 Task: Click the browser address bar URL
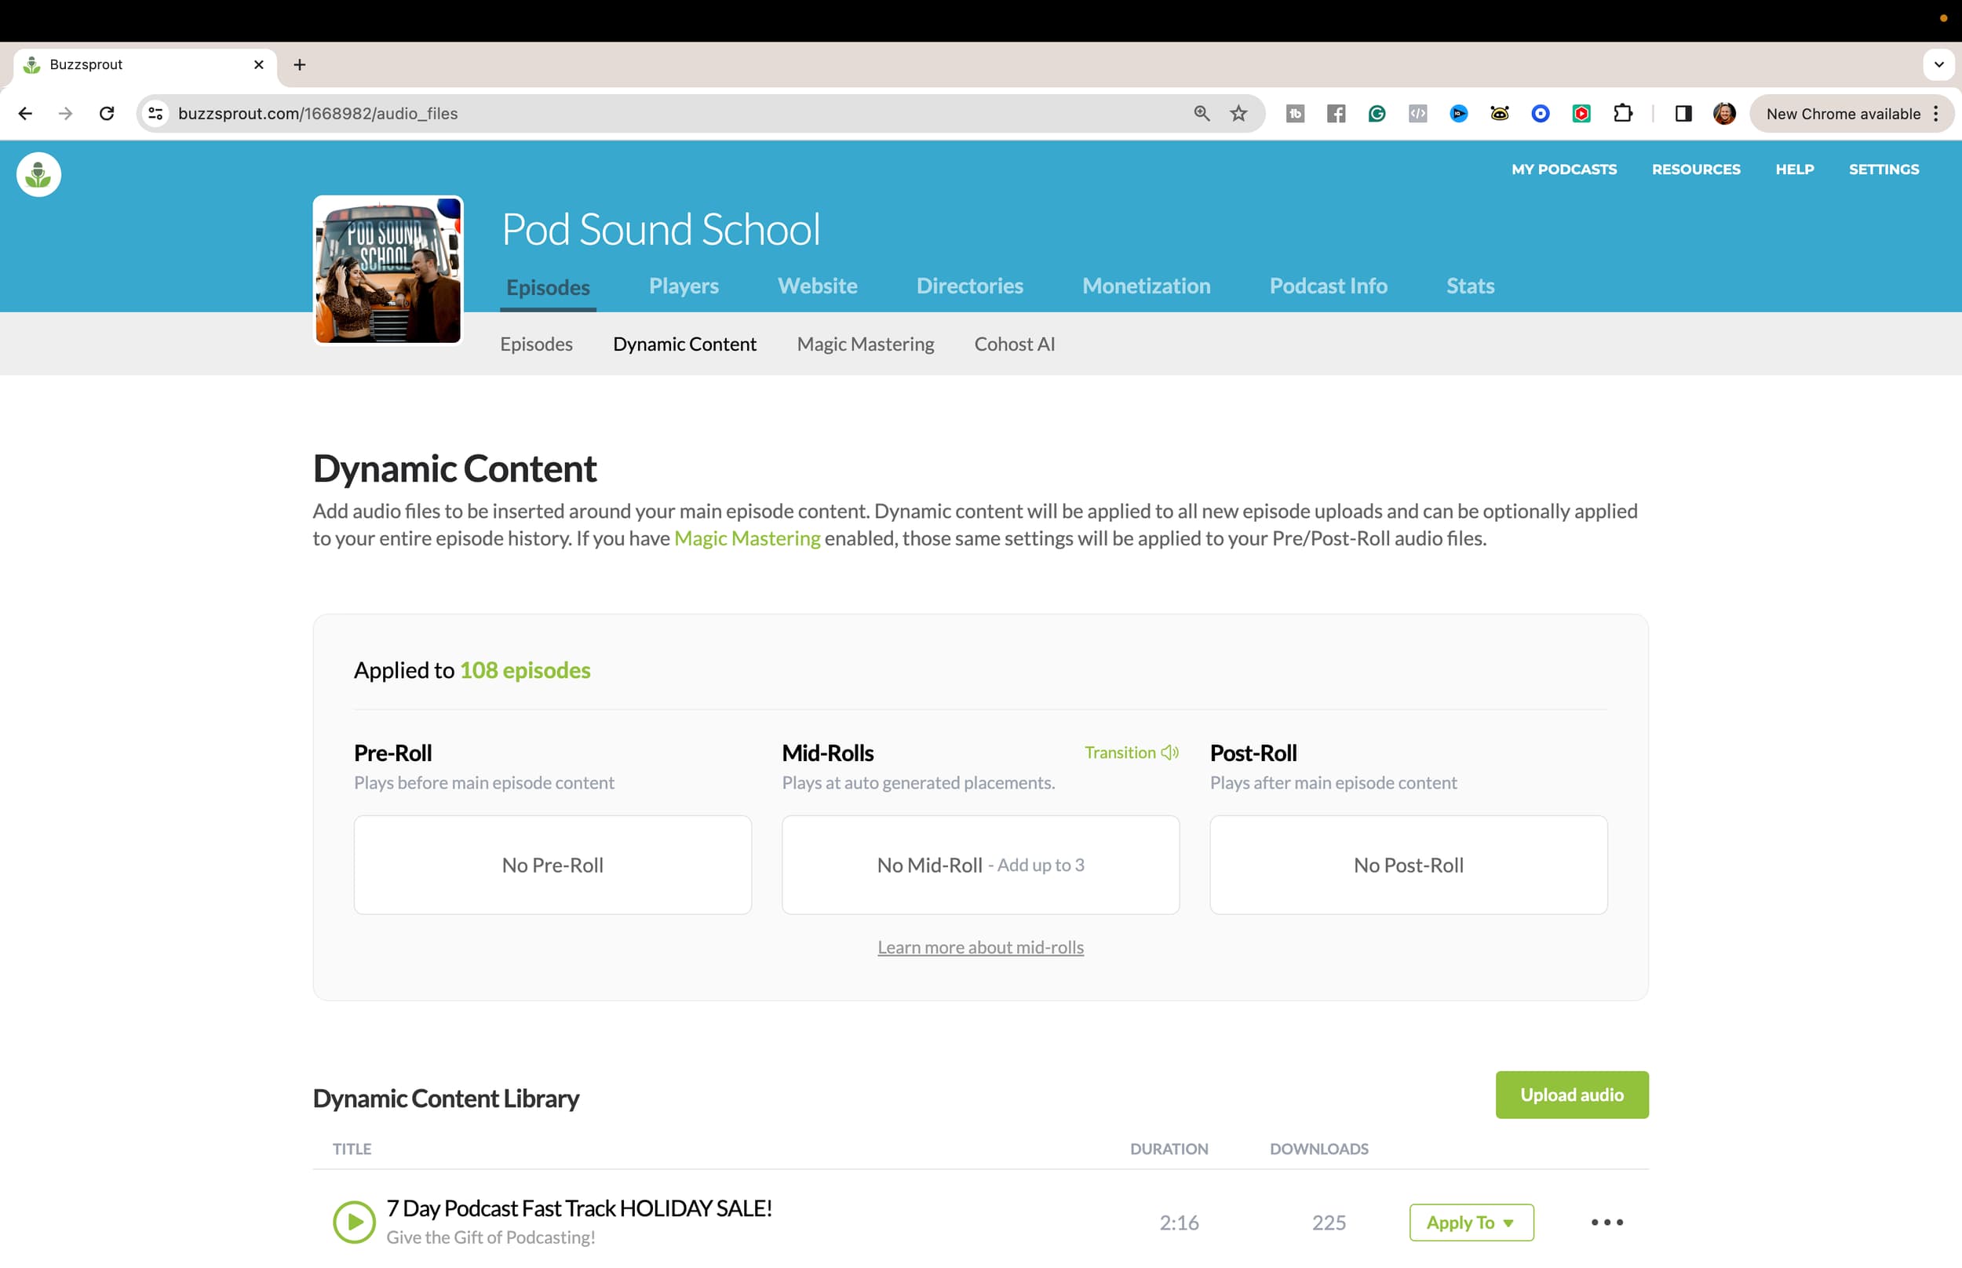pyautogui.click(x=318, y=114)
